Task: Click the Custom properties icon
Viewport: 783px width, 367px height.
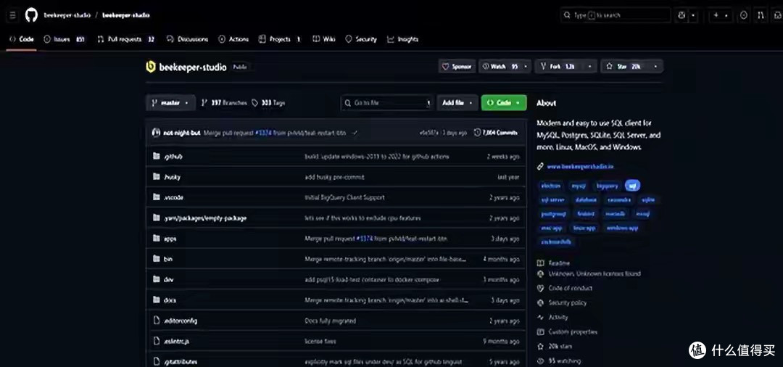Action: [x=540, y=331]
